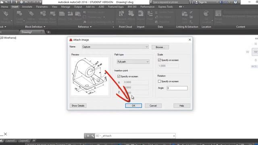Open the Express Tools ribbon tab
Viewport: 258px width, 145px height.
coord(165,7)
